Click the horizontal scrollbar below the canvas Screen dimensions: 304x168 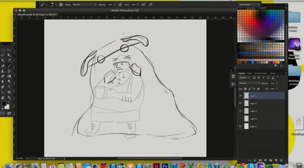pos(150,158)
